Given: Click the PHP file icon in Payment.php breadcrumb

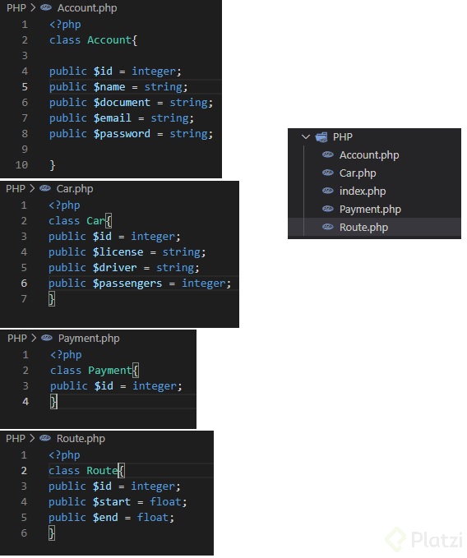Looking at the screenshot, I should pos(47,338).
